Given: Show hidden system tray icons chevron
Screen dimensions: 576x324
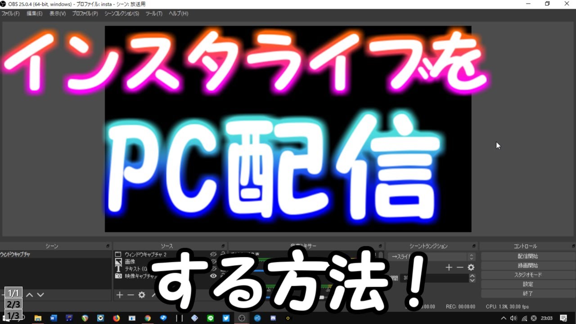Looking at the screenshot, I should click(504, 318).
